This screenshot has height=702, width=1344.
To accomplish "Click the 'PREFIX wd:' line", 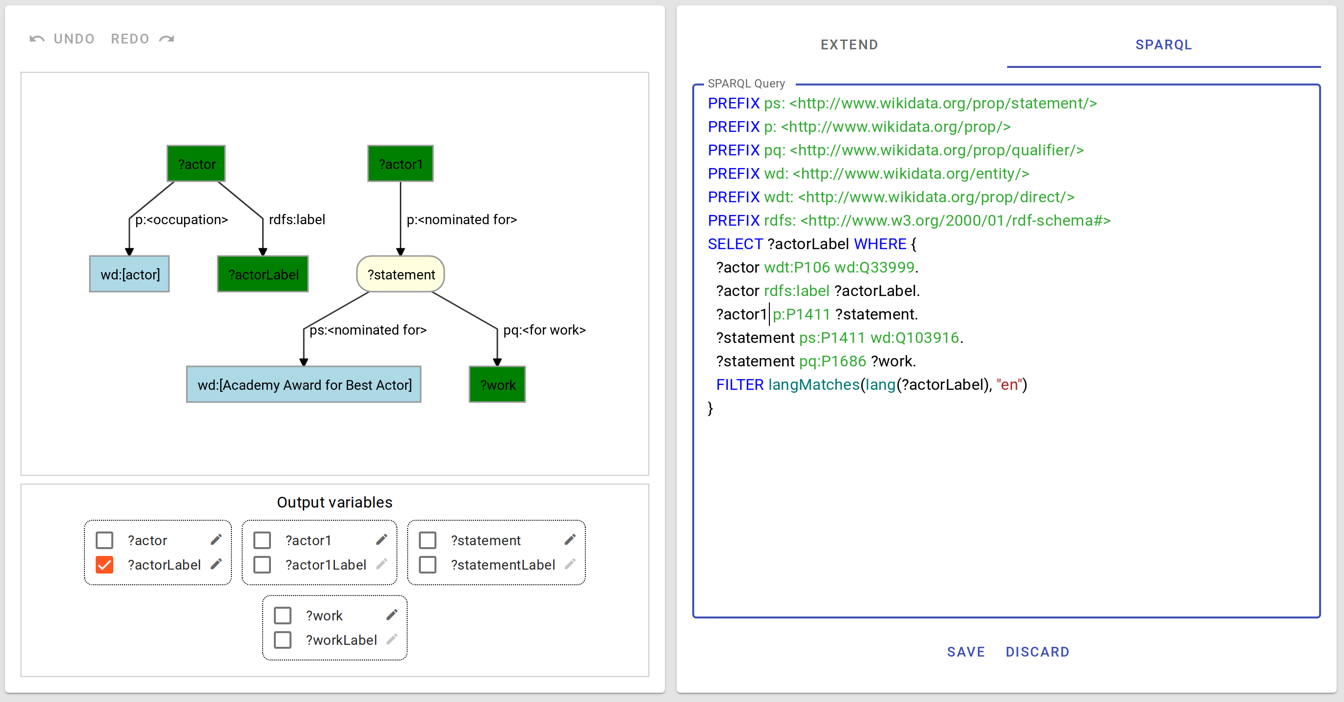I will pyautogui.click(x=868, y=174).
